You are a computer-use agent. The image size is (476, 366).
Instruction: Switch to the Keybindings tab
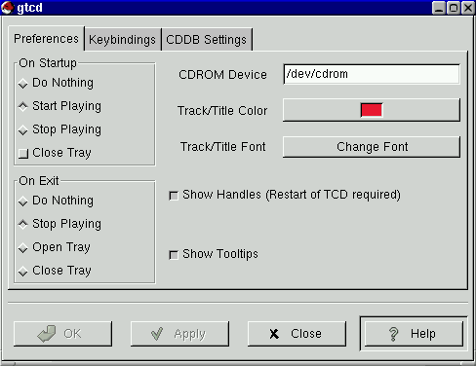coord(122,40)
